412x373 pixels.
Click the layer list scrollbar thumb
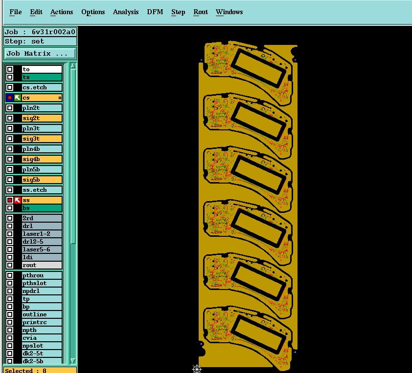click(x=73, y=157)
